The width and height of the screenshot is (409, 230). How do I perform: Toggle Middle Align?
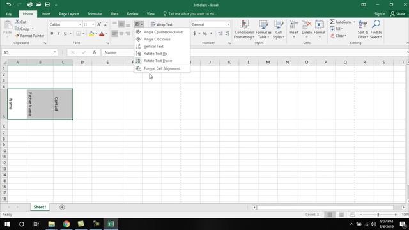coord(121,24)
